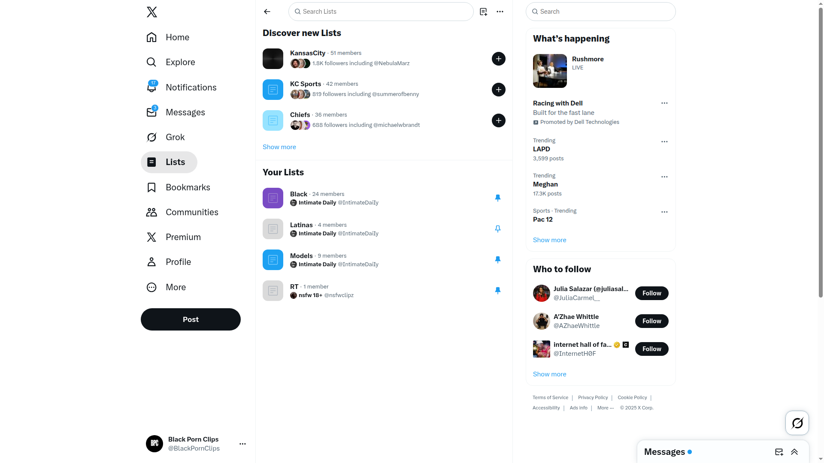Open the Lists page options ellipsis
The width and height of the screenshot is (824, 463).
click(500, 12)
